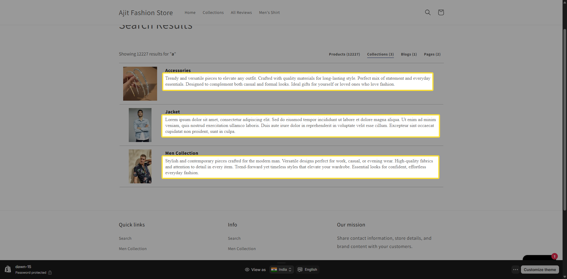Click the page vertical scrollbar
This screenshot has height=279, width=567.
click(565, 118)
